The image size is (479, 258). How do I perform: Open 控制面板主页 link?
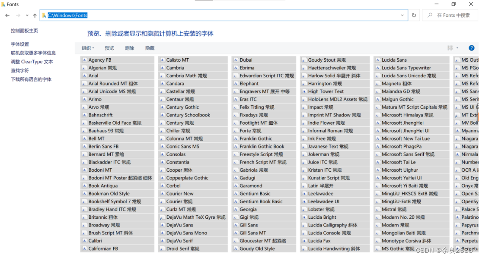25,31
